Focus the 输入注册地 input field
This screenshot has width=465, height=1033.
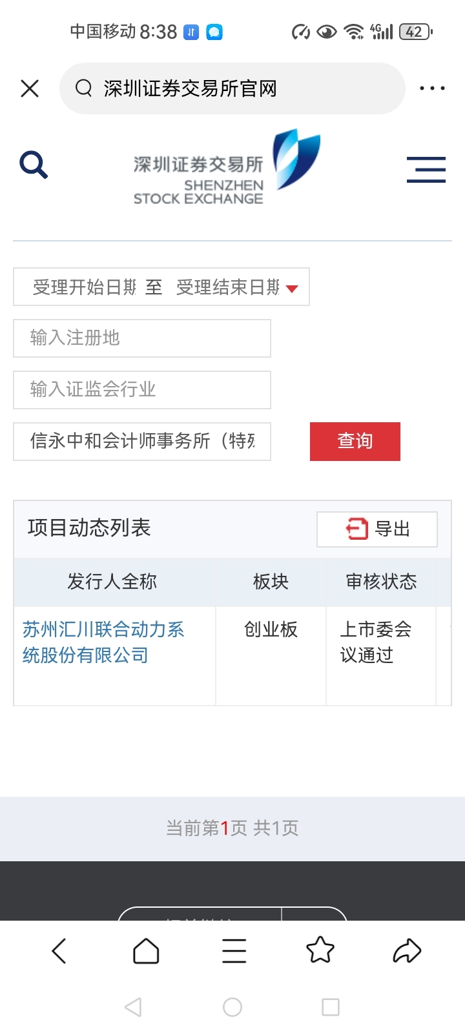pyautogui.click(x=142, y=338)
